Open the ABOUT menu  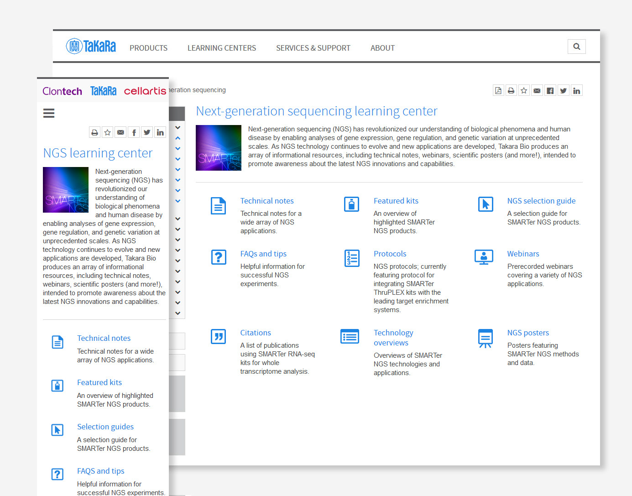pyautogui.click(x=382, y=48)
